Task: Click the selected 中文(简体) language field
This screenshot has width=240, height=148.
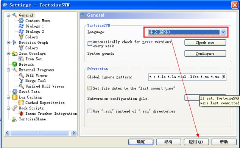Action: (x=184, y=32)
